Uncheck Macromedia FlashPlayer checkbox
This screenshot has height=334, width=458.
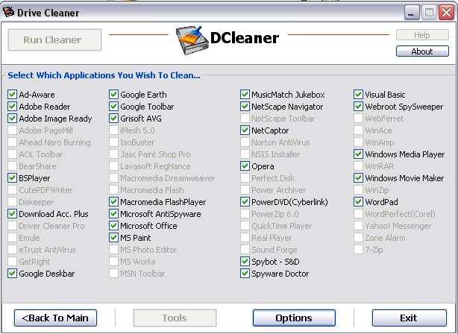click(x=113, y=202)
